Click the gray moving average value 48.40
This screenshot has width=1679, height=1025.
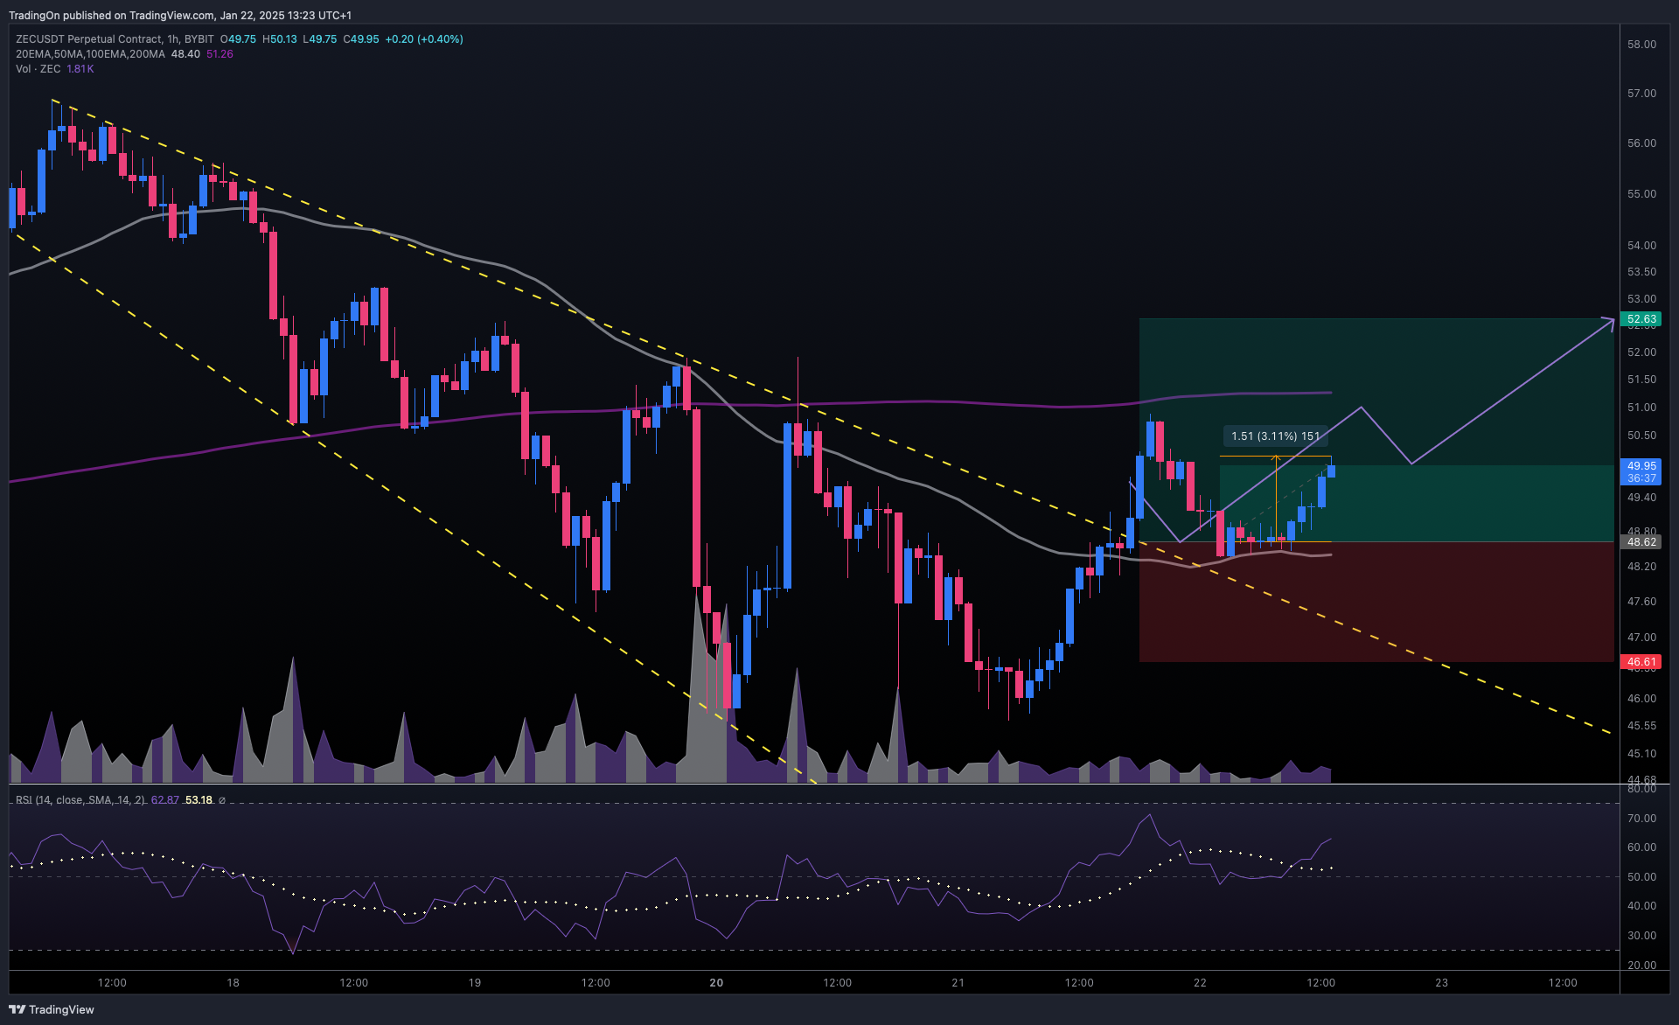(x=185, y=54)
